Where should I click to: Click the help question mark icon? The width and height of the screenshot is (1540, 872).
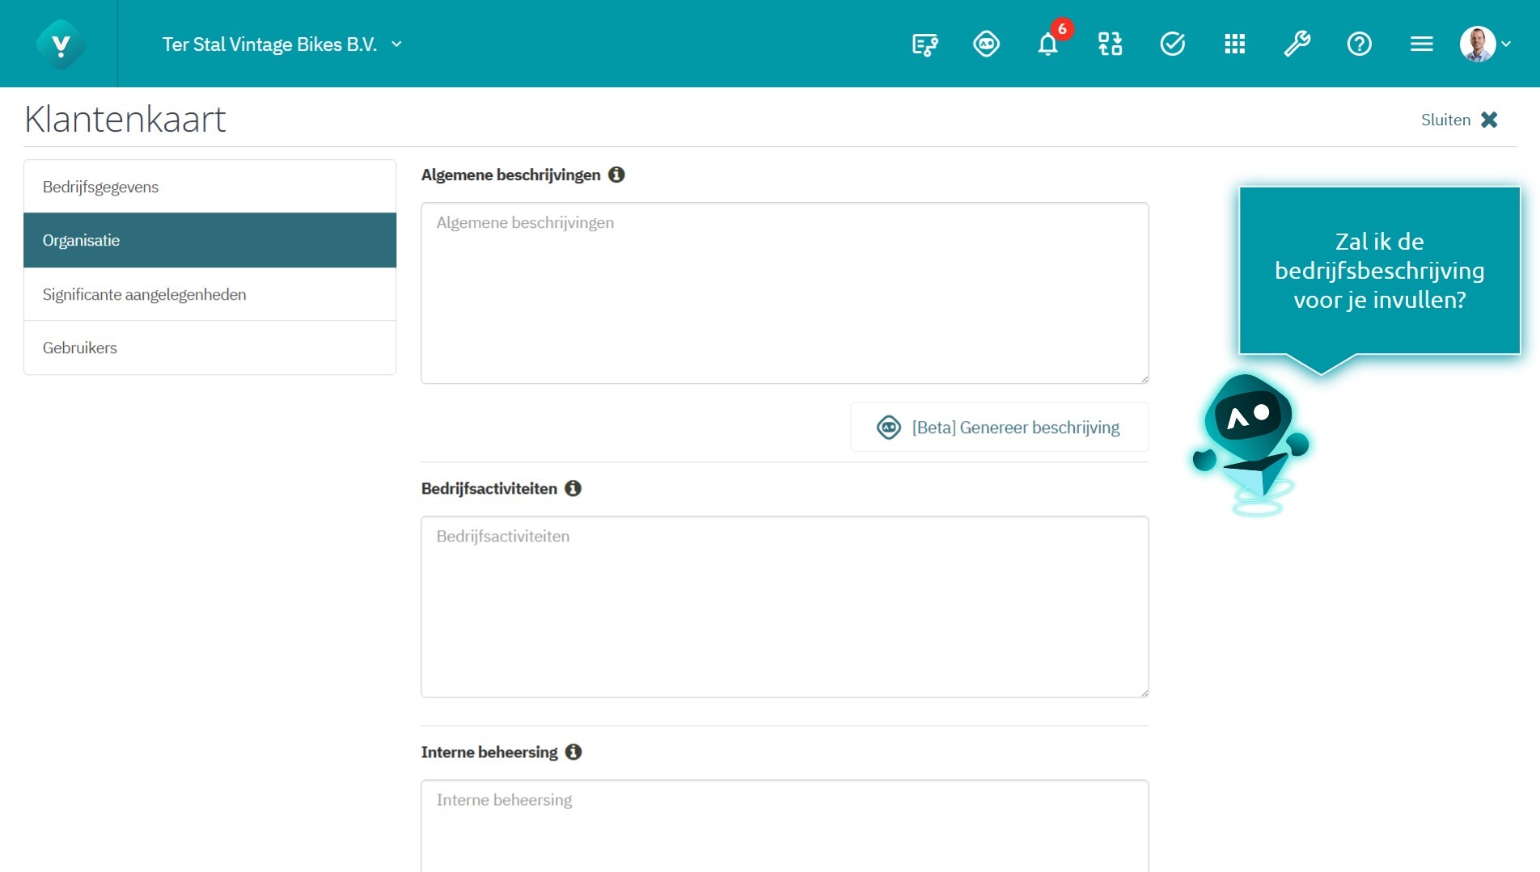click(x=1359, y=44)
